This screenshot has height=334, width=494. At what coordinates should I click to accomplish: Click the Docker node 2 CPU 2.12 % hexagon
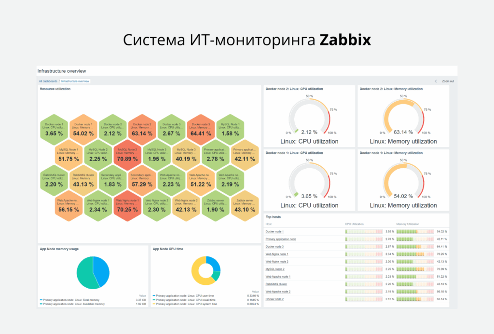click(112, 130)
